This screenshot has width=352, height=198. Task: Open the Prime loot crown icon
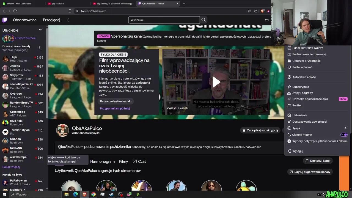tap(266, 20)
